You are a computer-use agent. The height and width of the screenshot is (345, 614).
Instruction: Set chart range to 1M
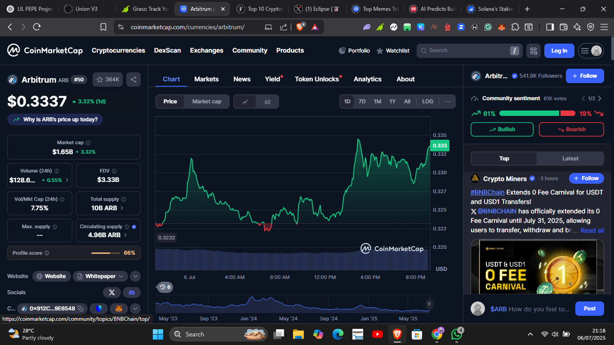pos(378,102)
